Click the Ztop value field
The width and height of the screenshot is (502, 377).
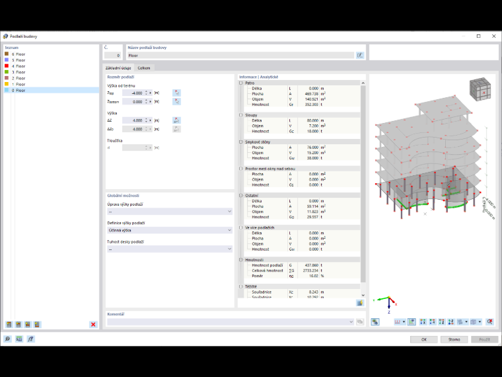point(133,93)
